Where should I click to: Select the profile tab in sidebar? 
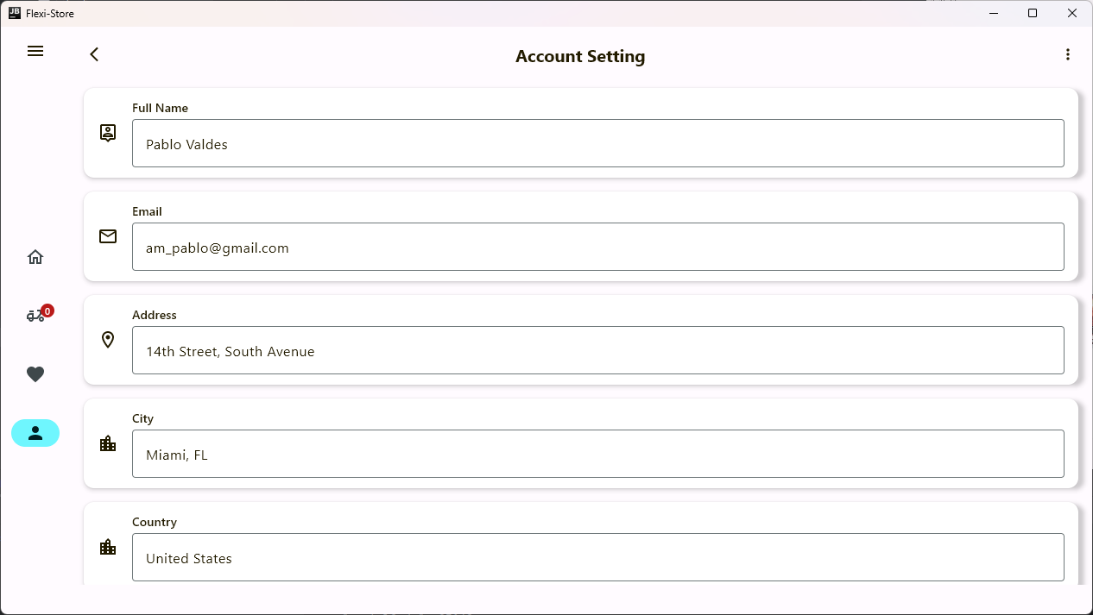pyautogui.click(x=35, y=433)
